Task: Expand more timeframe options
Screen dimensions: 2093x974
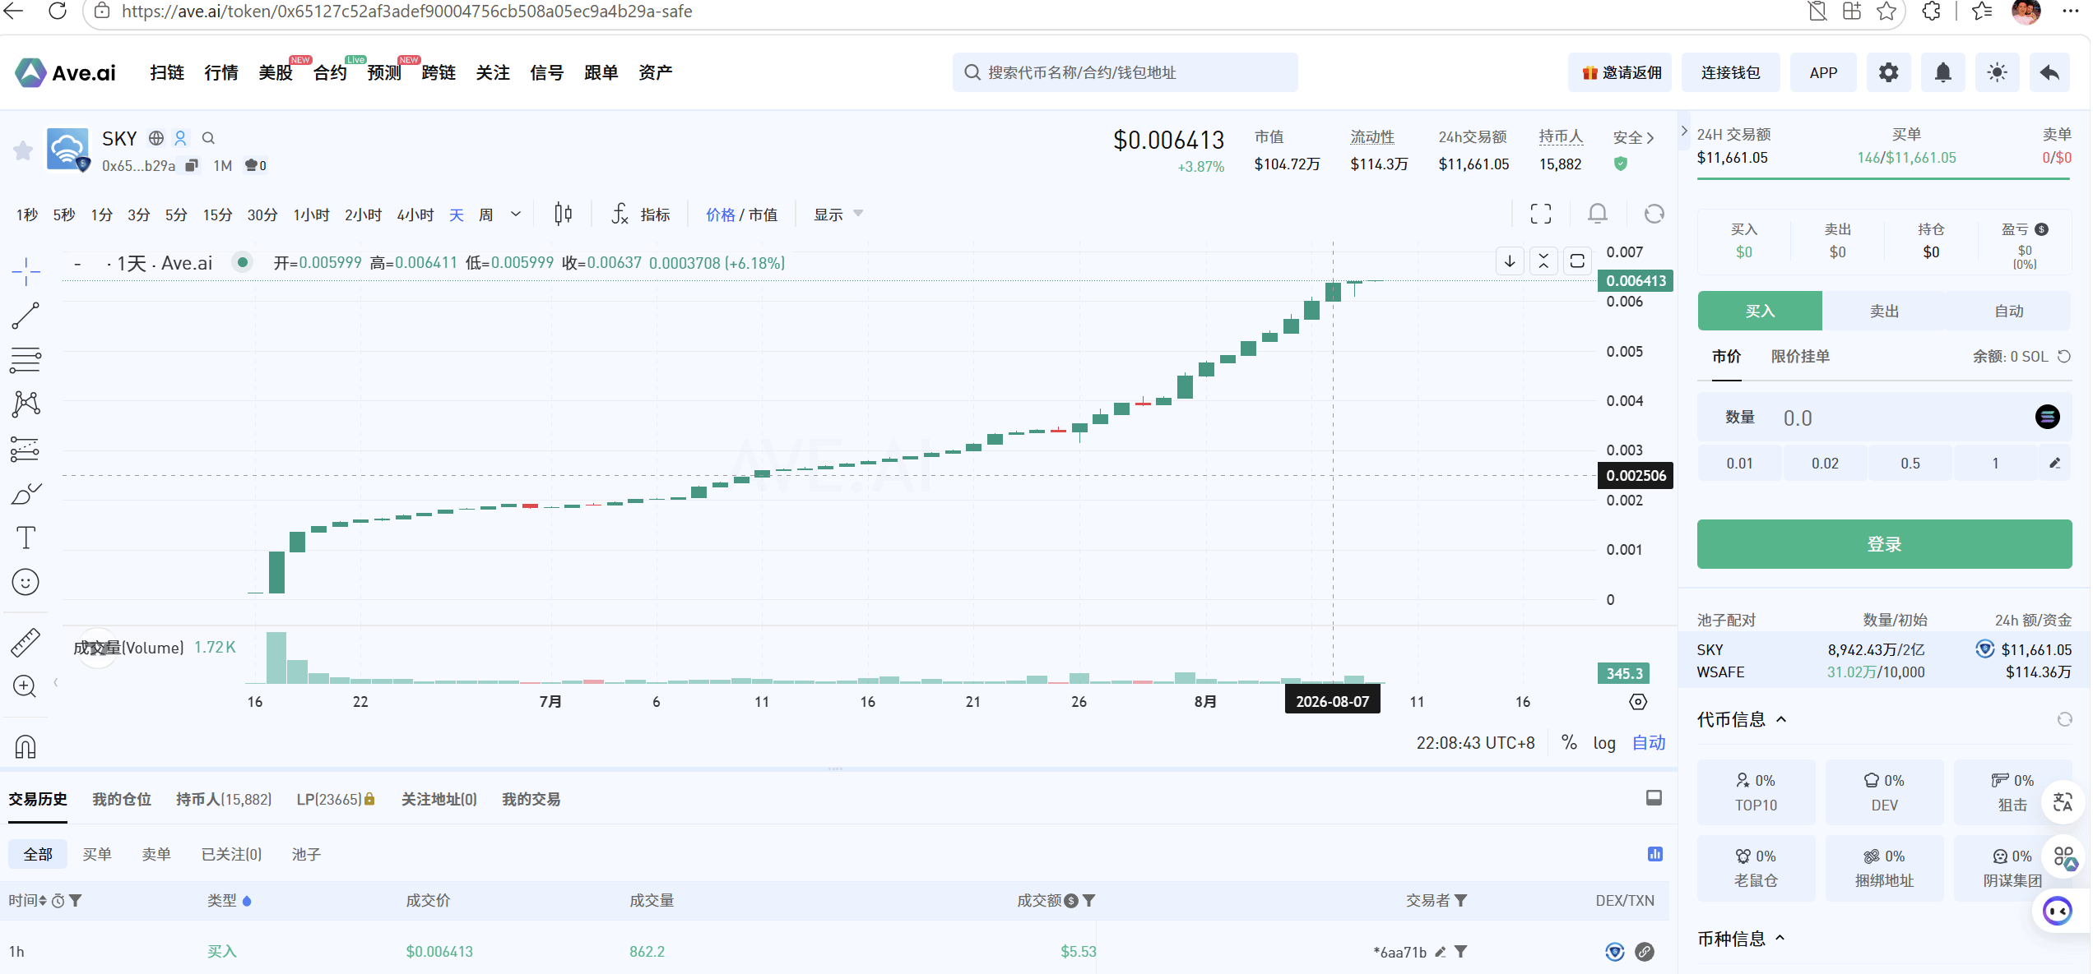Action: [x=516, y=215]
